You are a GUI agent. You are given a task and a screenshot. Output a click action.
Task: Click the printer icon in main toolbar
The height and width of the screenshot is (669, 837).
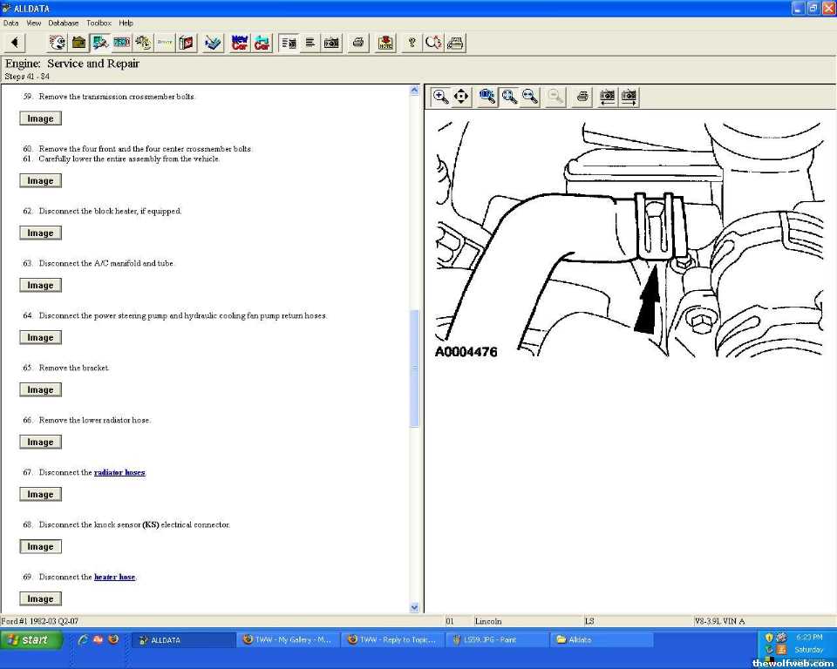[357, 43]
